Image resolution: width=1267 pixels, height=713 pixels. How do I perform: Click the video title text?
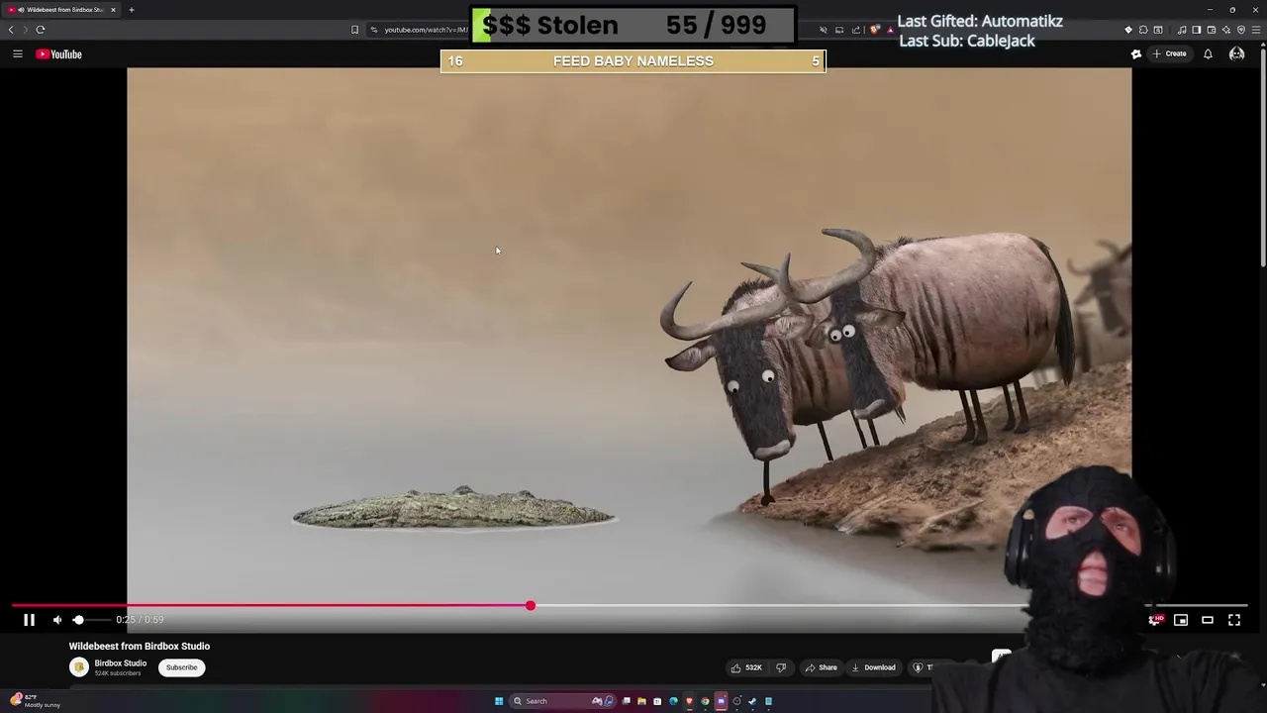coord(140,647)
